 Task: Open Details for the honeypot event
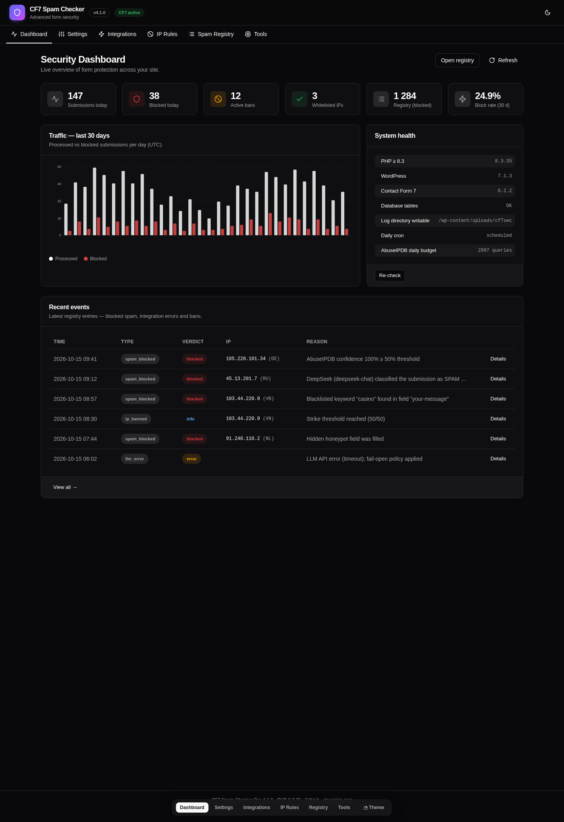click(x=498, y=439)
